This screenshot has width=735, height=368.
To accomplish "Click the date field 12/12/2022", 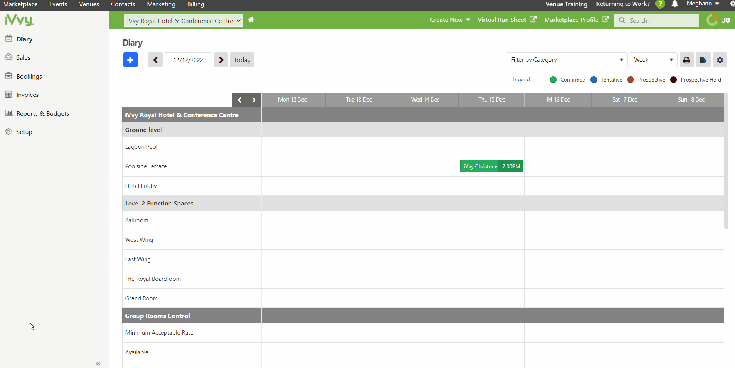I will 188,60.
